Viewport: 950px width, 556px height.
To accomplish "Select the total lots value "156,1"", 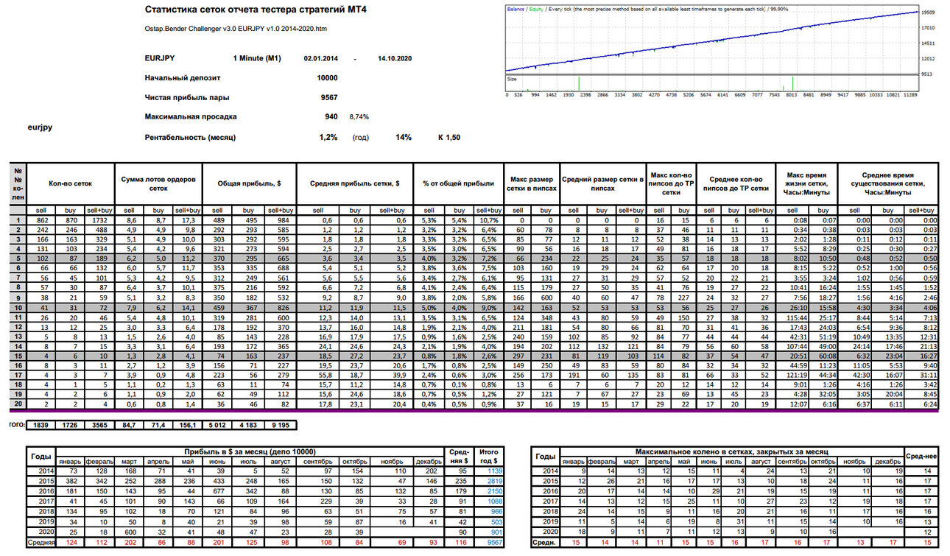I will tap(189, 425).
